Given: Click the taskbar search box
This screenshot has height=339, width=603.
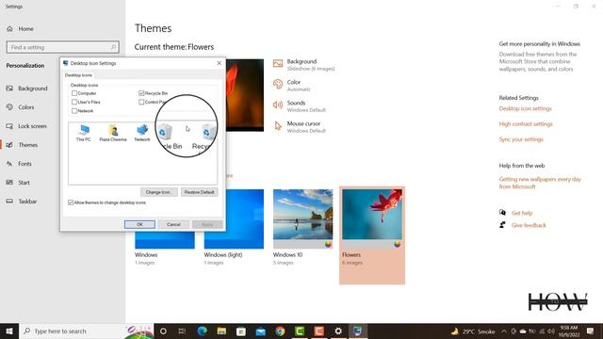Looking at the screenshot, I should (x=86, y=331).
